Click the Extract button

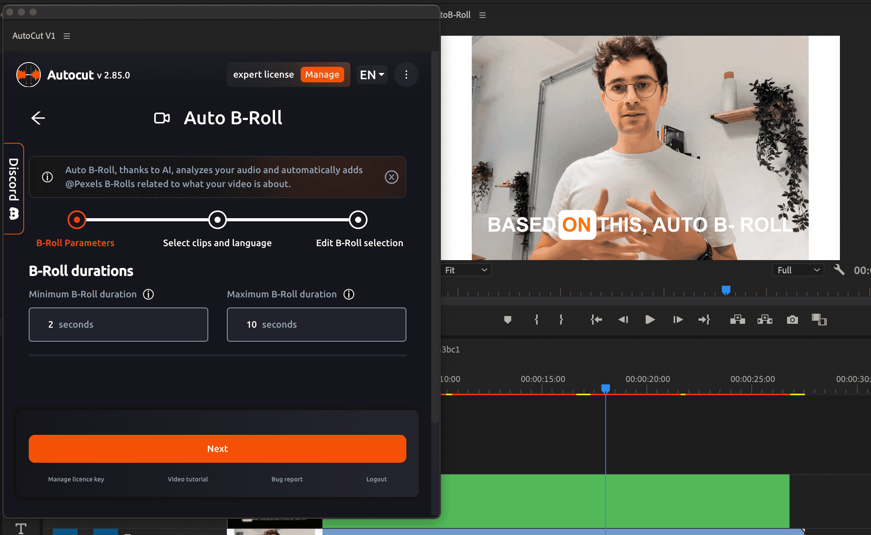(x=765, y=320)
